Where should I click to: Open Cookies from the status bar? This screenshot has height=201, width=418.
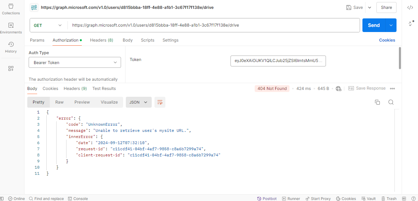tap(346, 199)
